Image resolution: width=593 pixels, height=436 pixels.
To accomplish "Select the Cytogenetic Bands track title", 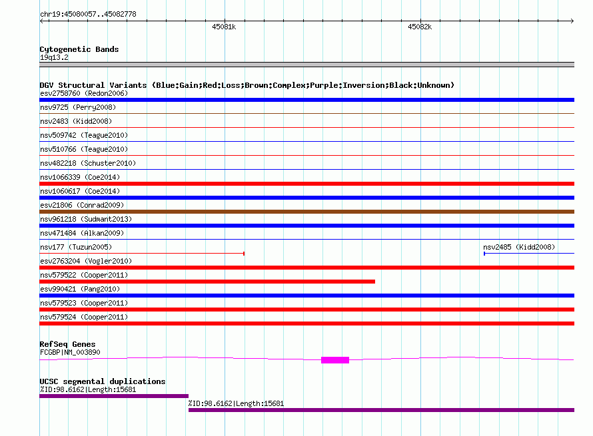I will point(79,49).
